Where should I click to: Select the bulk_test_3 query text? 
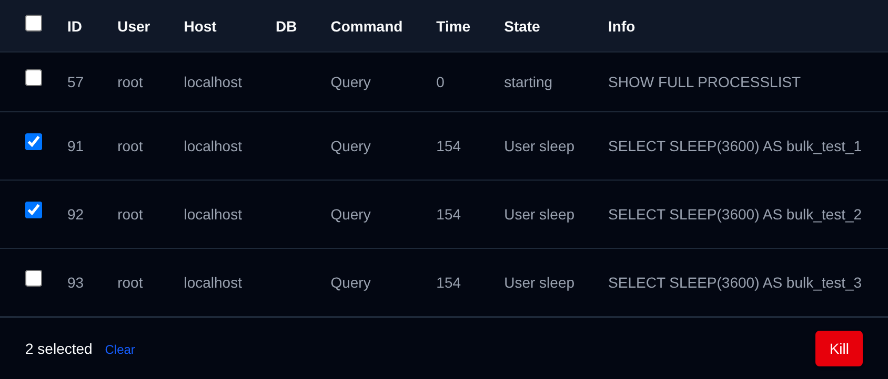(734, 283)
